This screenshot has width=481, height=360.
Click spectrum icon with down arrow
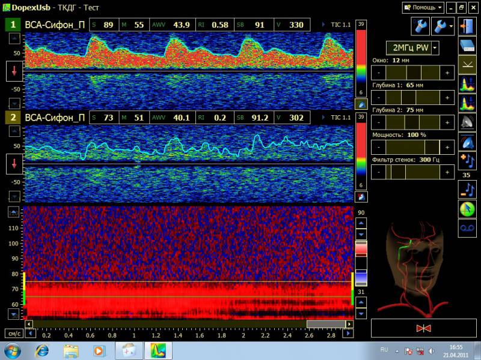click(x=467, y=103)
